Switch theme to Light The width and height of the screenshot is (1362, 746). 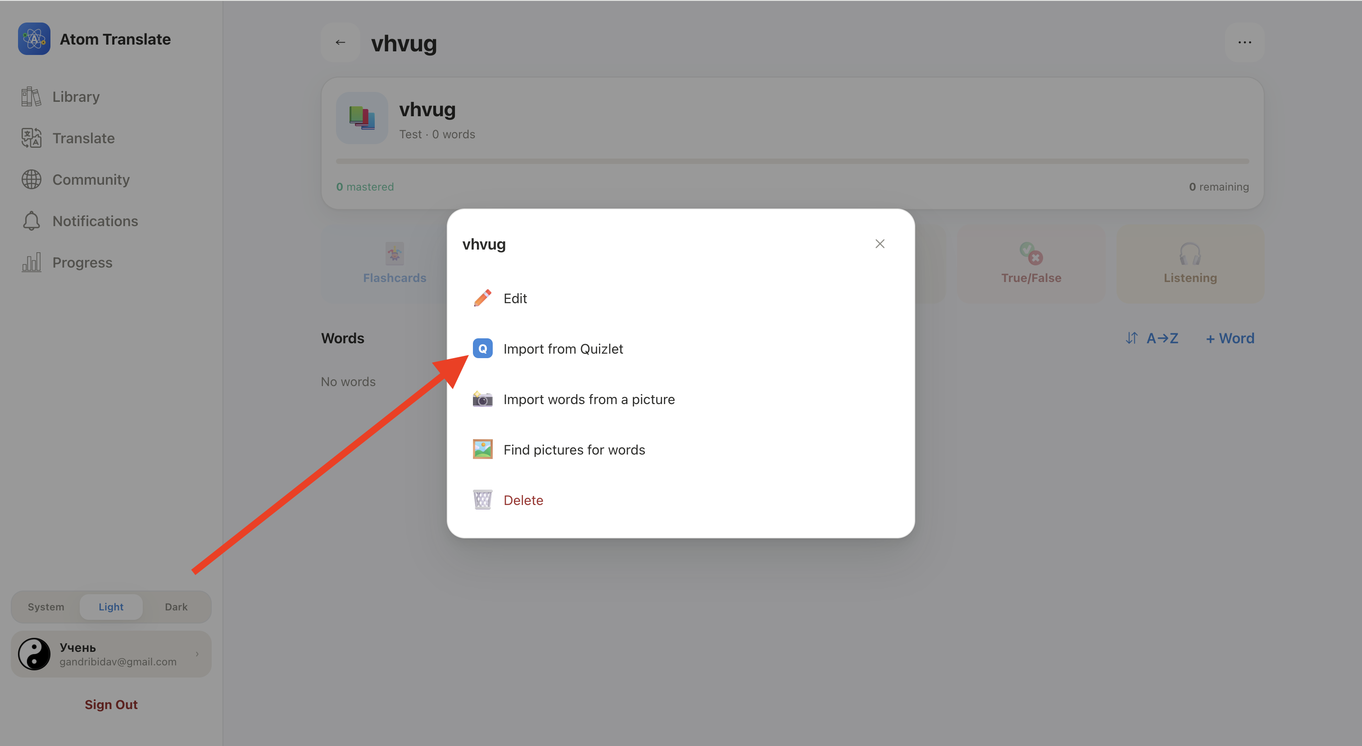point(111,607)
